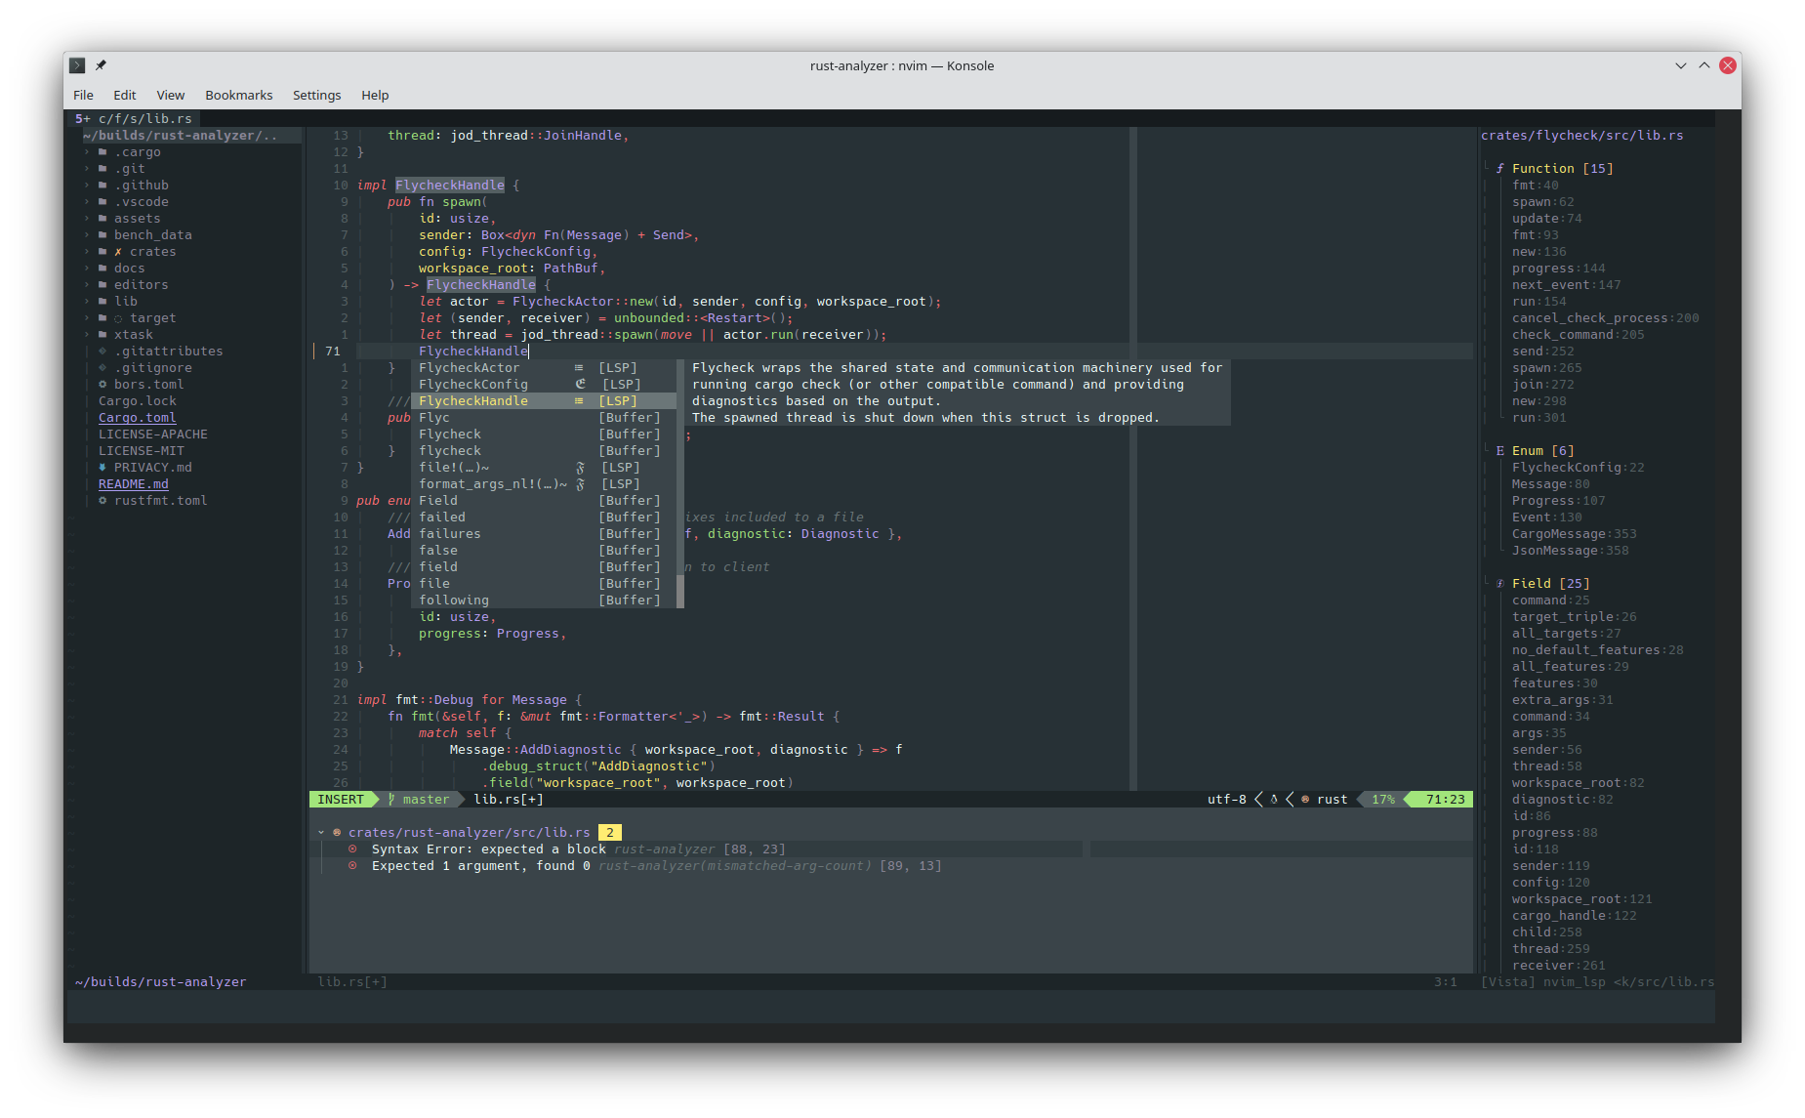Click the git icon beside .gitignore
Image resolution: width=1805 pixels, height=1118 pixels.
pyautogui.click(x=103, y=368)
